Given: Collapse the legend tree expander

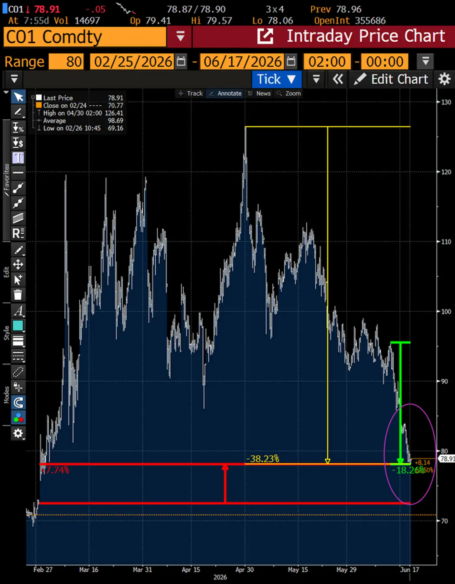Looking at the screenshot, I should pos(33,97).
